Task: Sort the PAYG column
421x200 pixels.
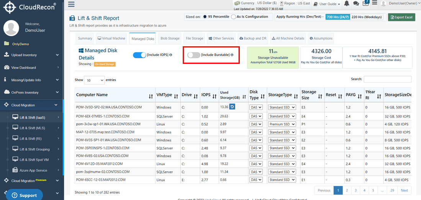Action: coord(359,96)
